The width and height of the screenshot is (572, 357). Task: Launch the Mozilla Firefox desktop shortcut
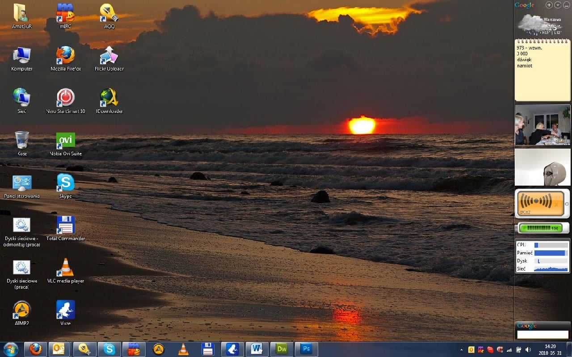click(65, 58)
